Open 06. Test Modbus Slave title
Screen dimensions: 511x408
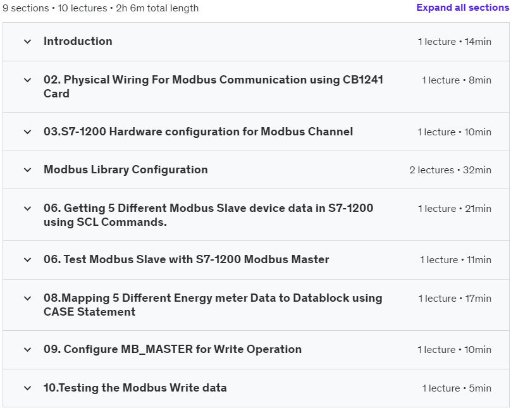coord(186,259)
